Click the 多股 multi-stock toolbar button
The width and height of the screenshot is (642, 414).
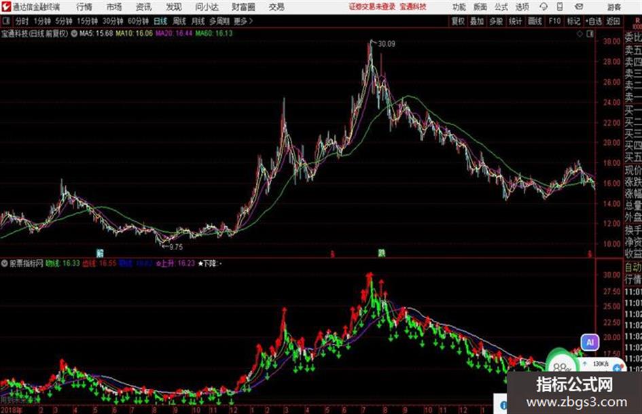click(x=496, y=21)
